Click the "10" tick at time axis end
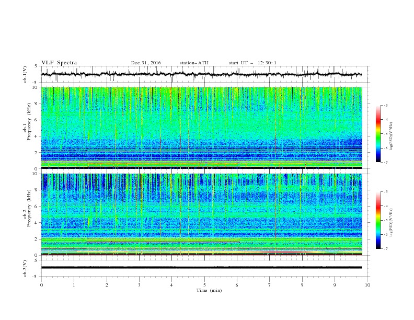 click(367, 285)
